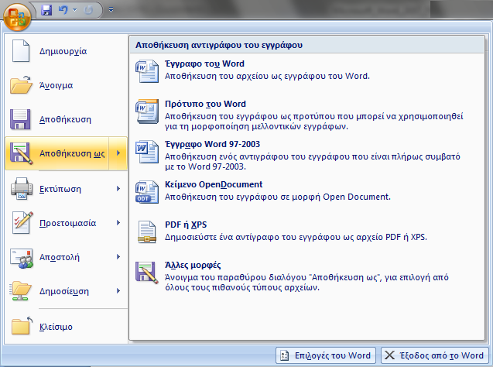Select the Έγγραφο του Word title
This screenshot has height=367, width=493.
tap(204, 63)
